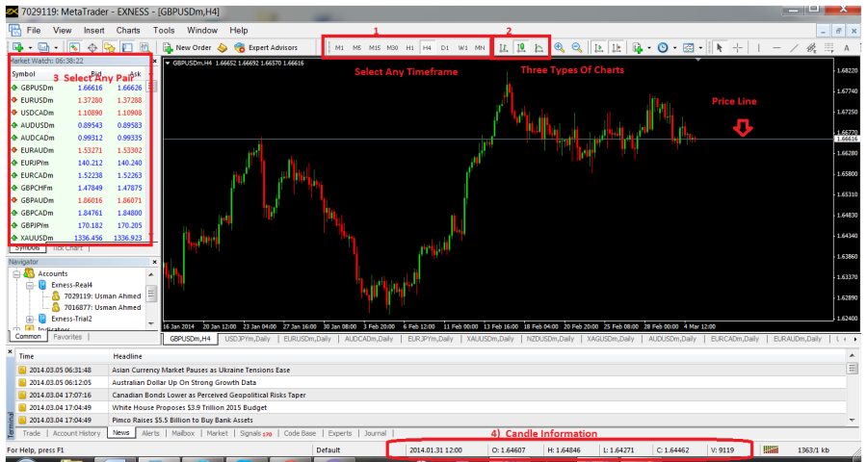The image size is (867, 462).
Task: Open dropdown arrow next to Indicators icon
Action: (x=649, y=48)
